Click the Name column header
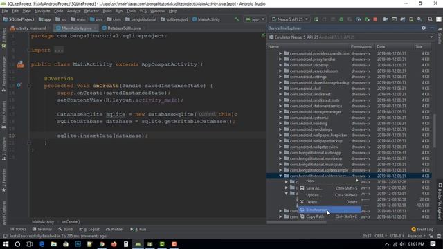This screenshot has height=249, width=443. tap(308, 46)
